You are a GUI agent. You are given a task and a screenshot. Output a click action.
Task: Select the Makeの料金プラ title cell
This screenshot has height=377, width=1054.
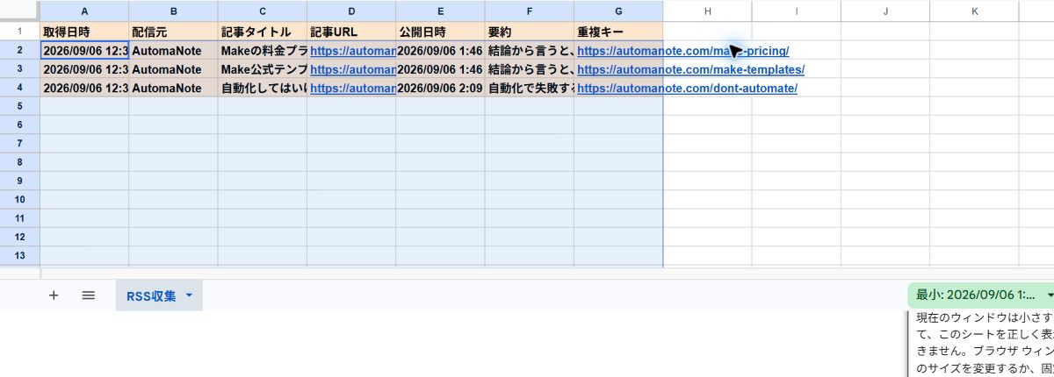(x=263, y=50)
